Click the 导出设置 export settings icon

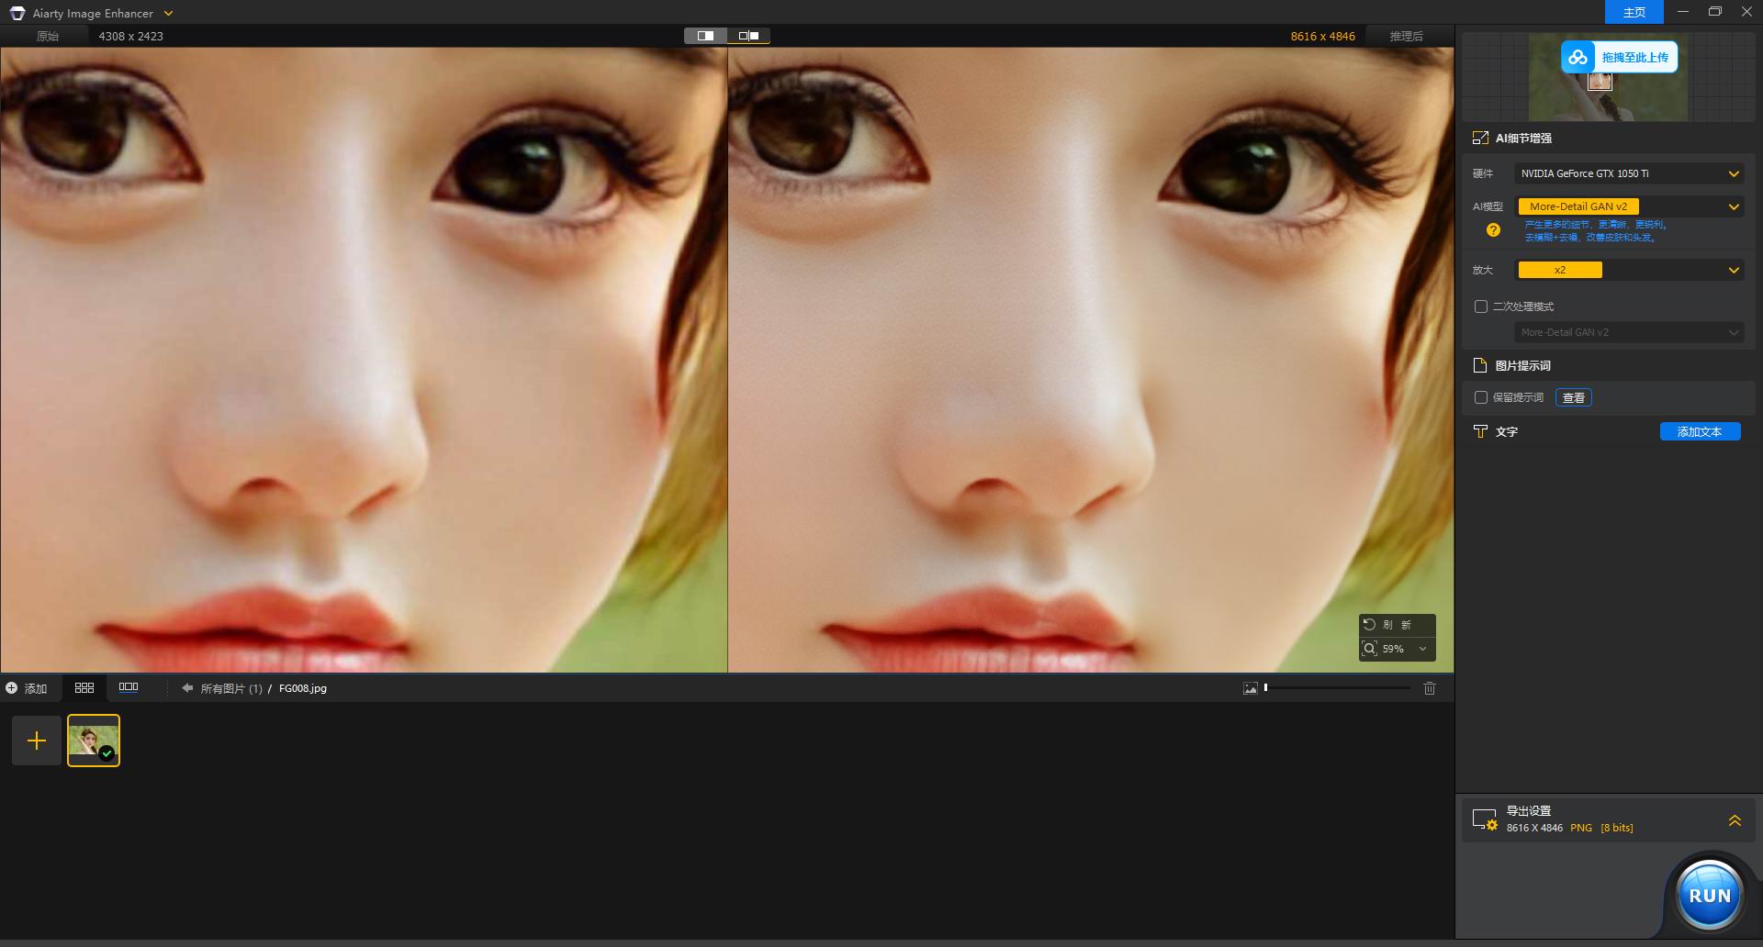pyautogui.click(x=1485, y=819)
